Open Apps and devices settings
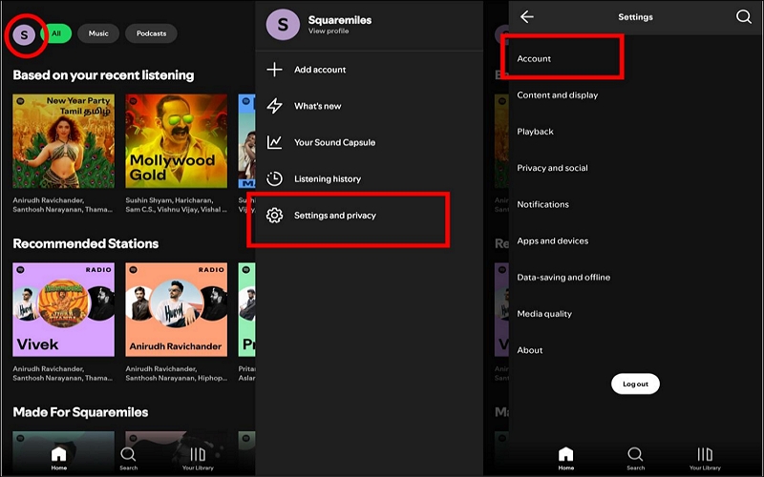 pyautogui.click(x=635, y=241)
